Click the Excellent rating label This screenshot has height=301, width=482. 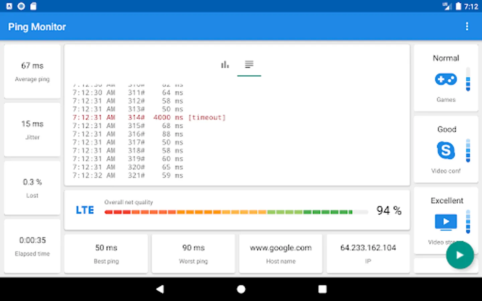[x=447, y=201]
